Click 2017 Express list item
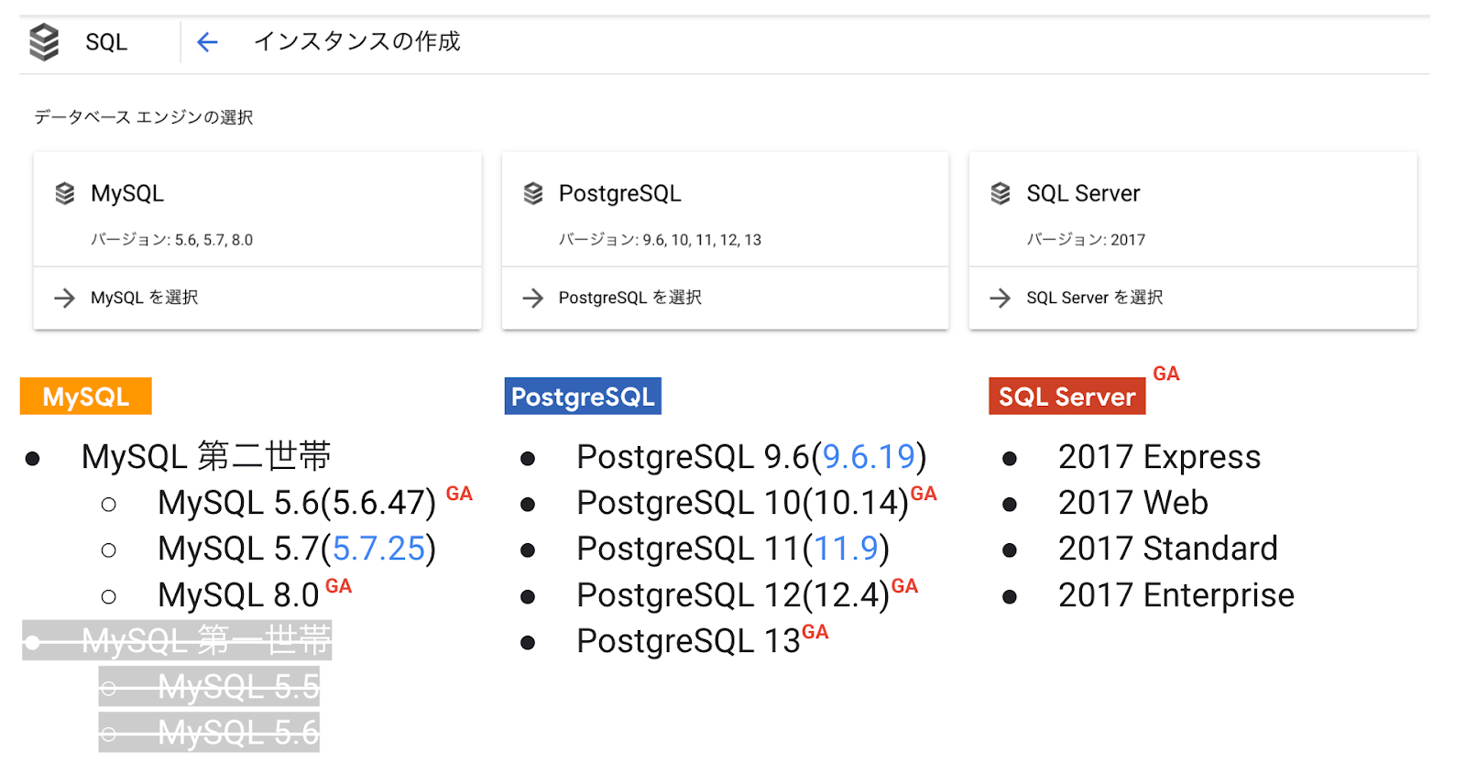The image size is (1466, 773). 1159,456
